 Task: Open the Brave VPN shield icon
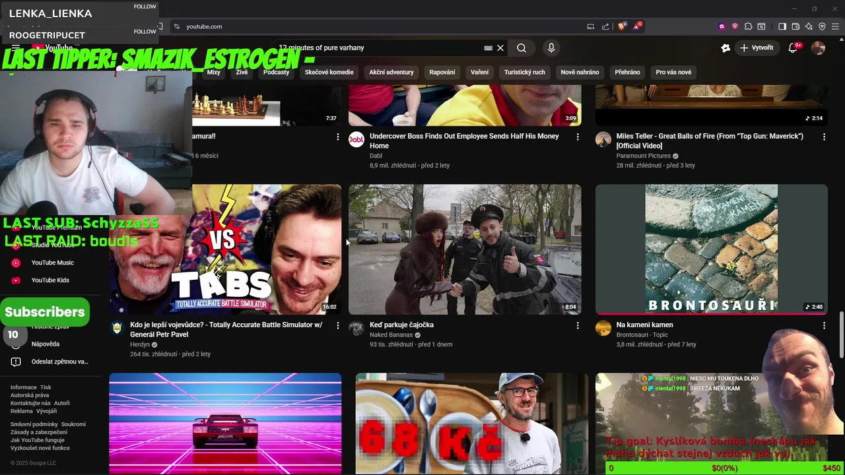(x=822, y=26)
